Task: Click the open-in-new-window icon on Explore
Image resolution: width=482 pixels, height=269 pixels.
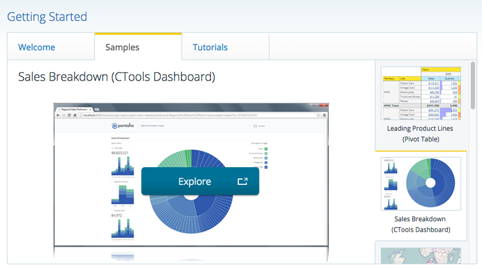Action: click(242, 181)
